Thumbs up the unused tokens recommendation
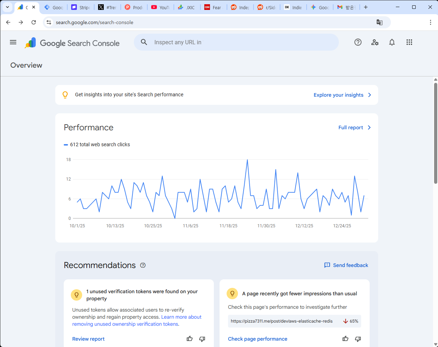 click(x=190, y=339)
